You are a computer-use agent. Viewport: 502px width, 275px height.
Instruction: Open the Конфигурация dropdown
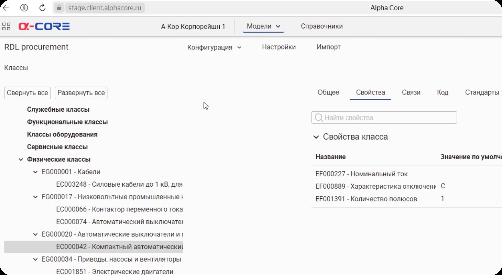(214, 47)
